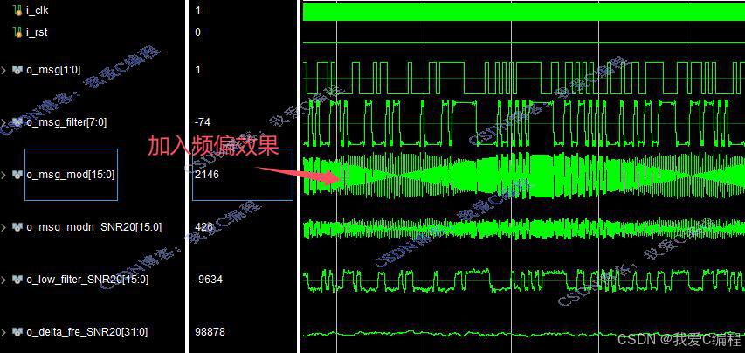Click the o_delta_fre_SNR20 waveform trace
745x353 pixels.
coord(523,335)
